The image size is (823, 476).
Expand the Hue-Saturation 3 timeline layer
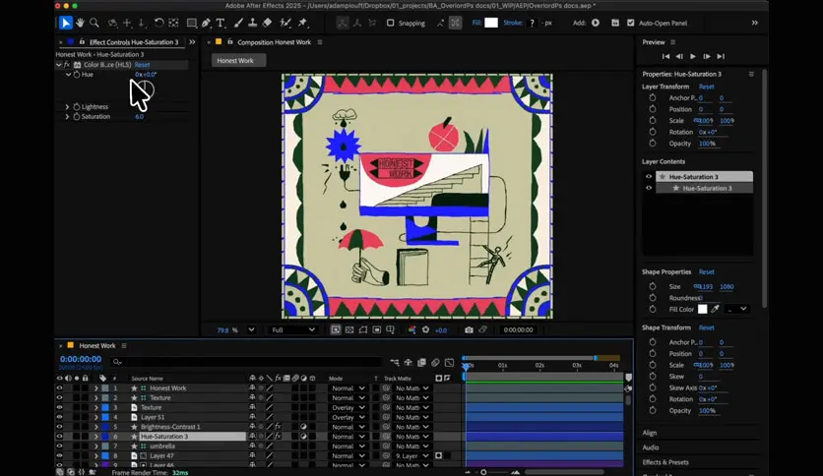(x=95, y=436)
